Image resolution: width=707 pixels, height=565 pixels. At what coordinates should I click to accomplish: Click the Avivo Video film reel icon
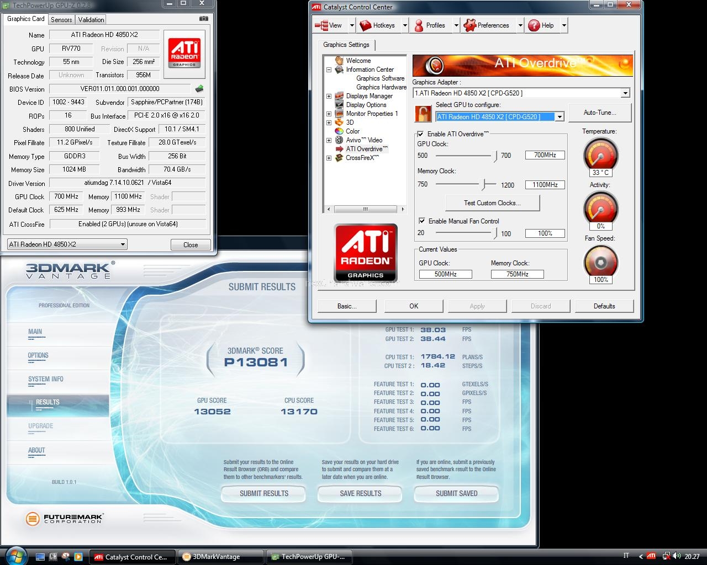[x=339, y=140]
